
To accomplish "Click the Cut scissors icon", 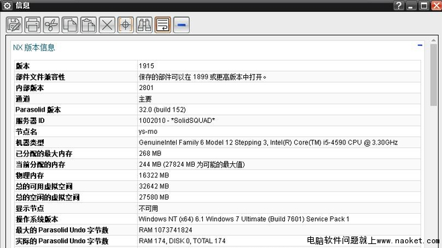I will click(x=51, y=25).
